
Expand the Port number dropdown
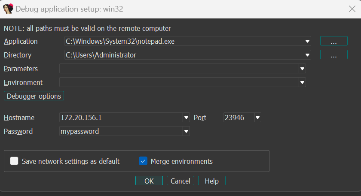257,118
